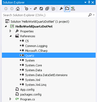
Task: Click the packages.config file icon
Action: [x=17, y=94]
